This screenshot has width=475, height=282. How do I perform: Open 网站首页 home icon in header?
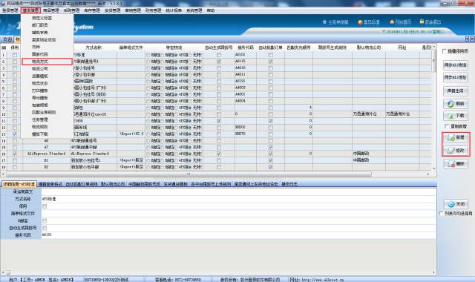tap(392, 22)
